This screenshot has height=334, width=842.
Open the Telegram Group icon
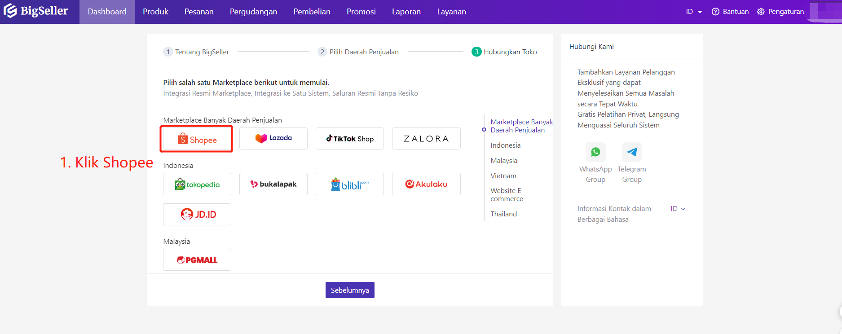pyautogui.click(x=632, y=152)
